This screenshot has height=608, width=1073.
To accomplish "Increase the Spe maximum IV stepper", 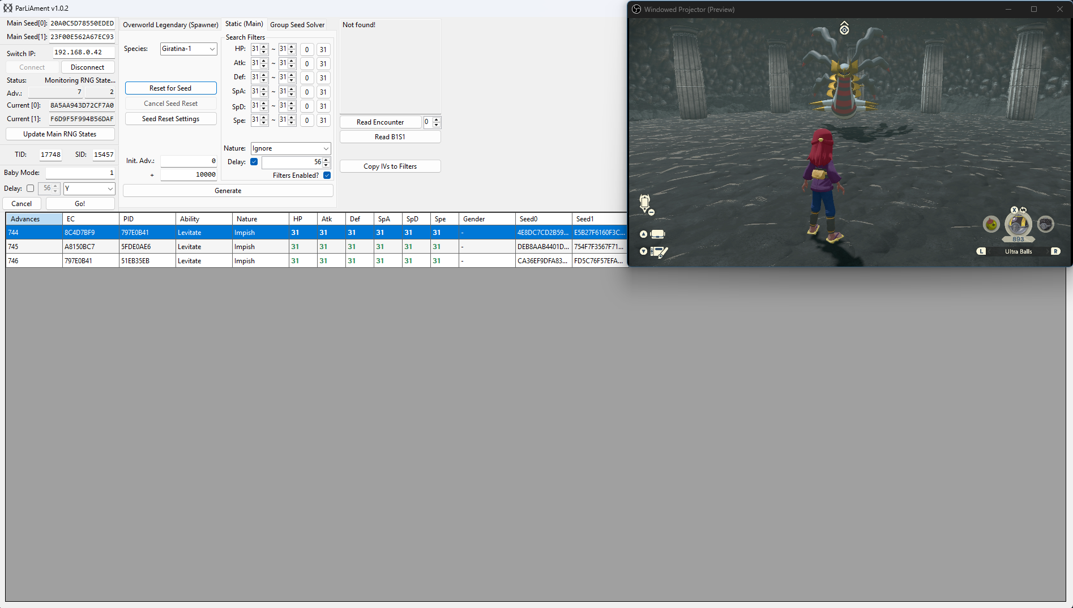I will coord(292,118).
